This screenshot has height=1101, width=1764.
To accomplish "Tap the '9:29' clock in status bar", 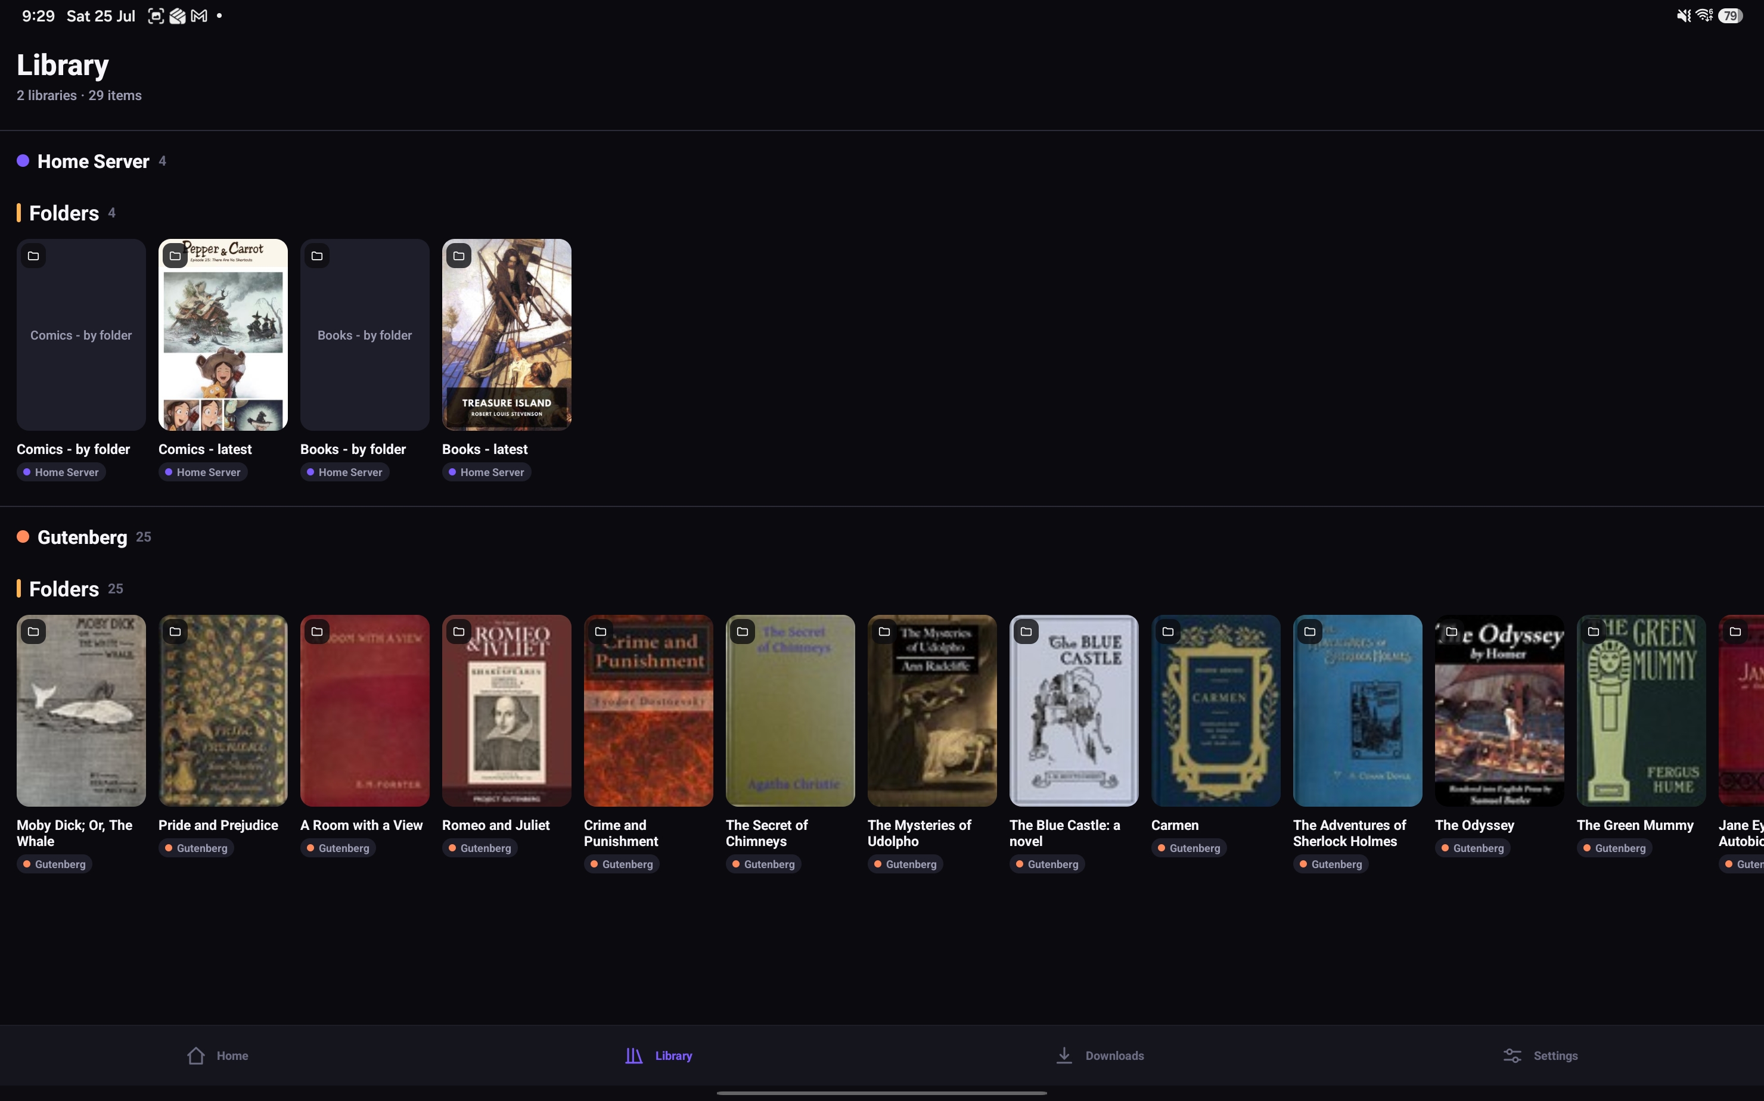I will click(39, 15).
